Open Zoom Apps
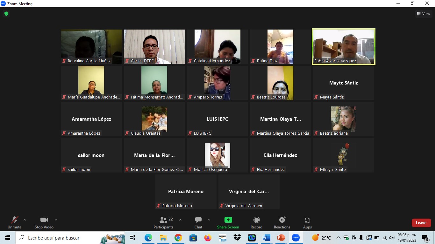Viewport: 435px width, 244px height. [x=307, y=222]
